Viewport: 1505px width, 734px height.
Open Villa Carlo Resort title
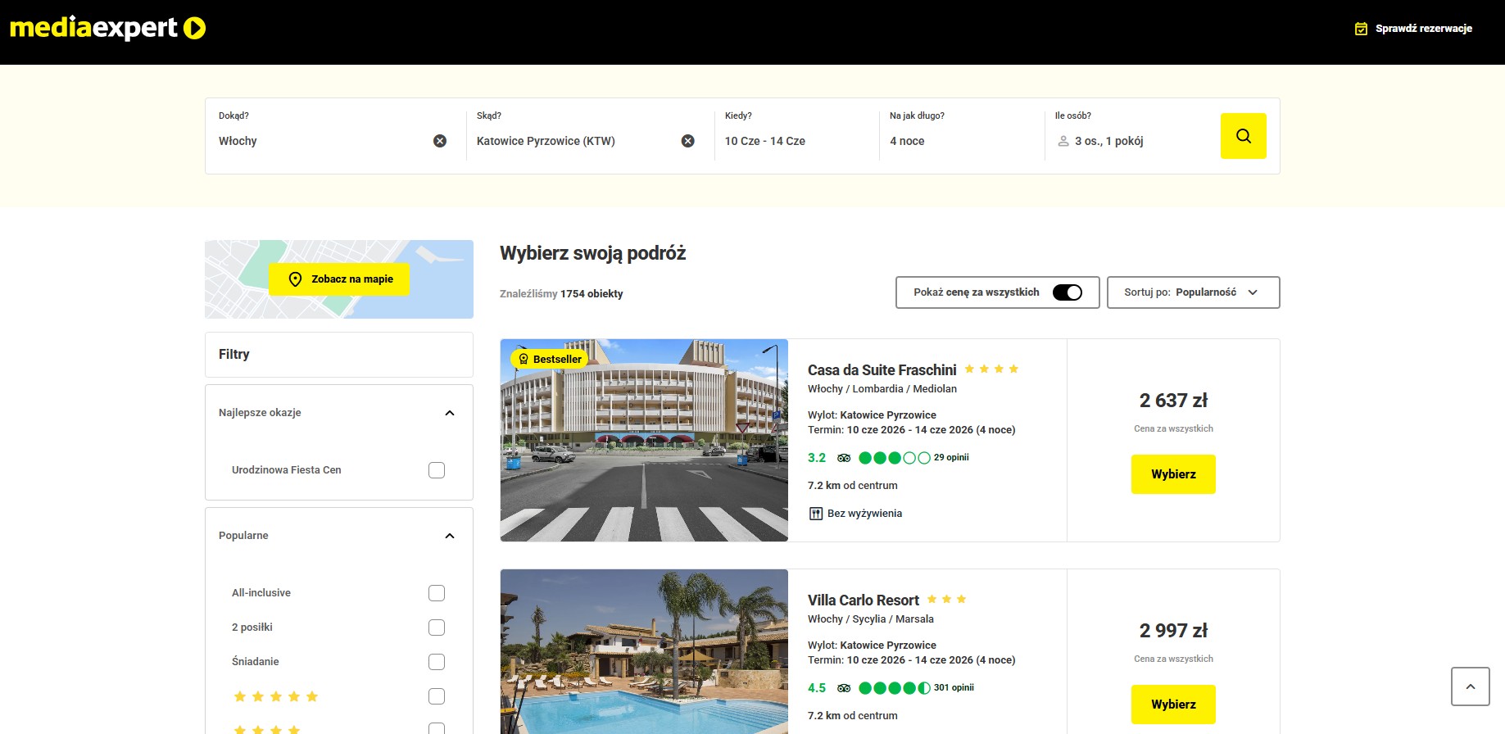[x=863, y=600]
